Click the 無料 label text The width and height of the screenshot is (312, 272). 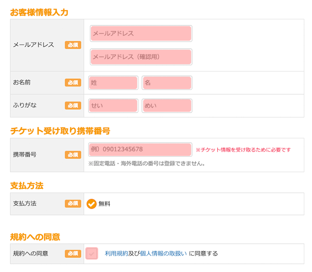[x=105, y=204]
